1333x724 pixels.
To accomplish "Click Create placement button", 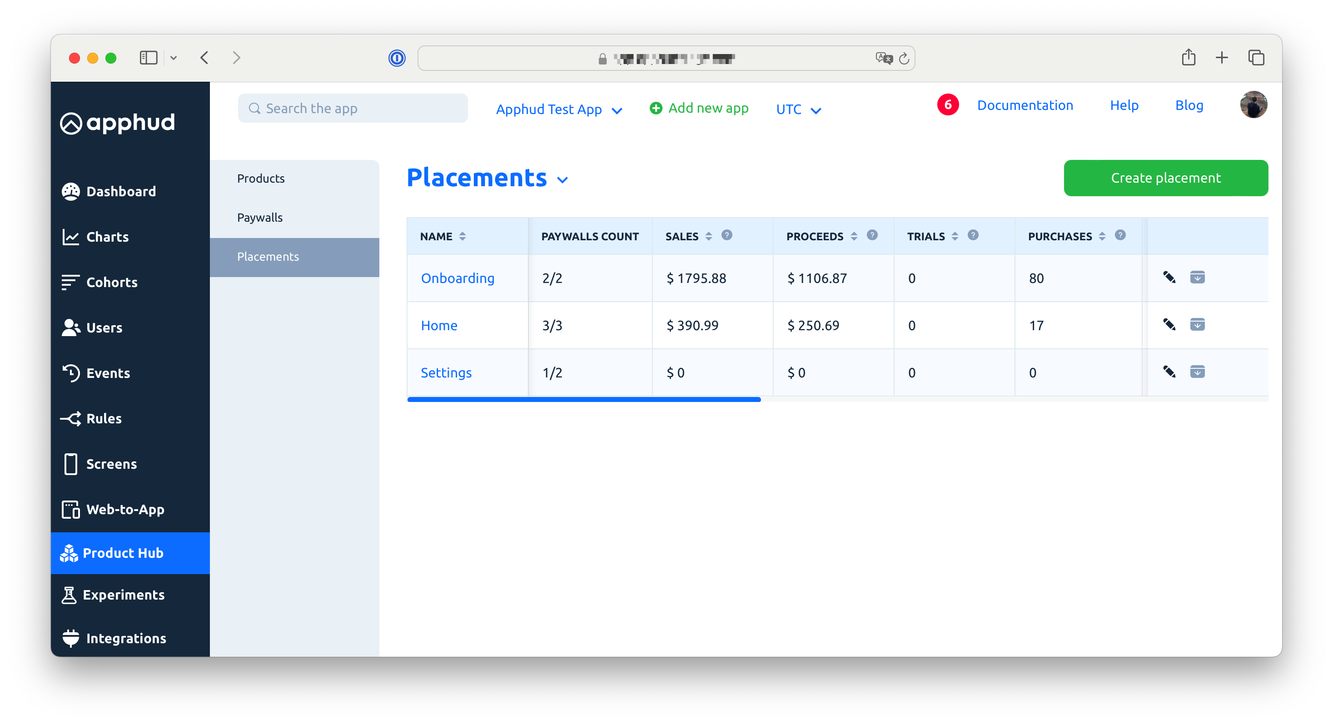I will click(x=1166, y=178).
